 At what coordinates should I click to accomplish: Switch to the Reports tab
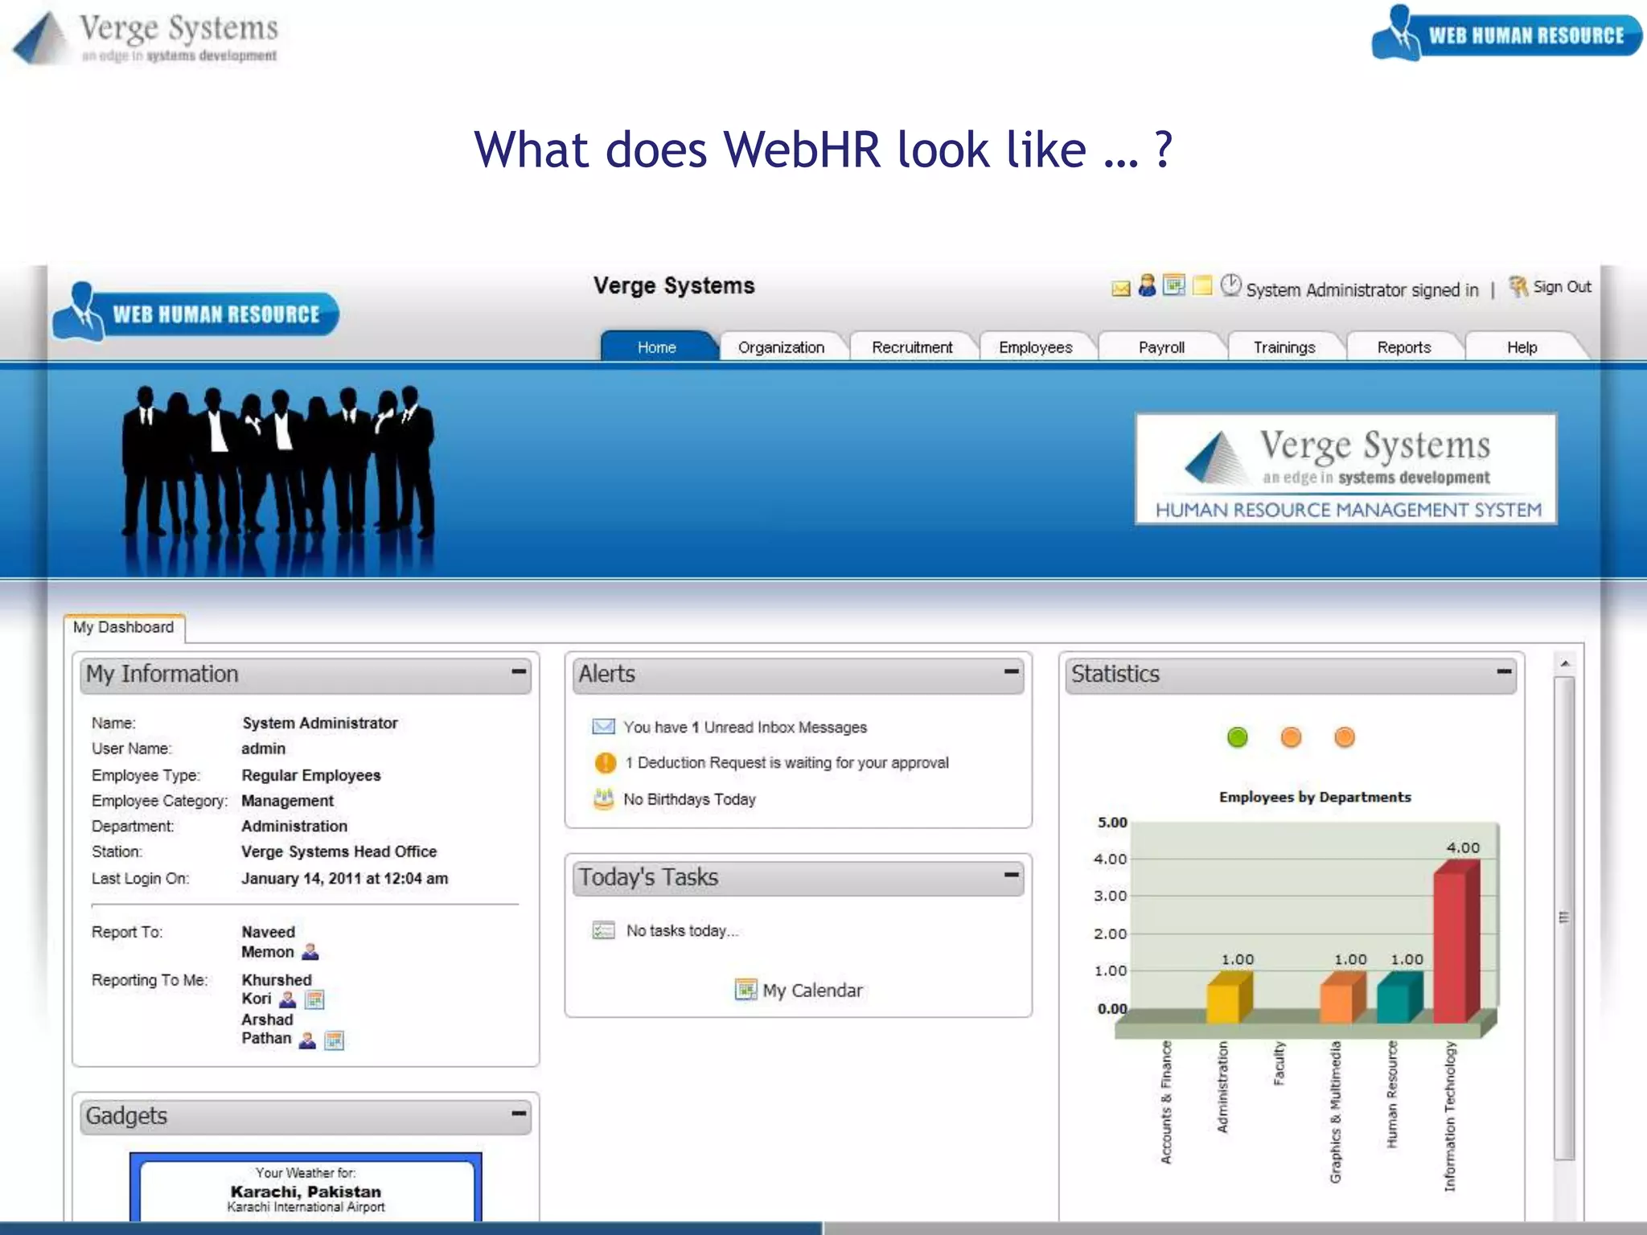click(x=1404, y=347)
